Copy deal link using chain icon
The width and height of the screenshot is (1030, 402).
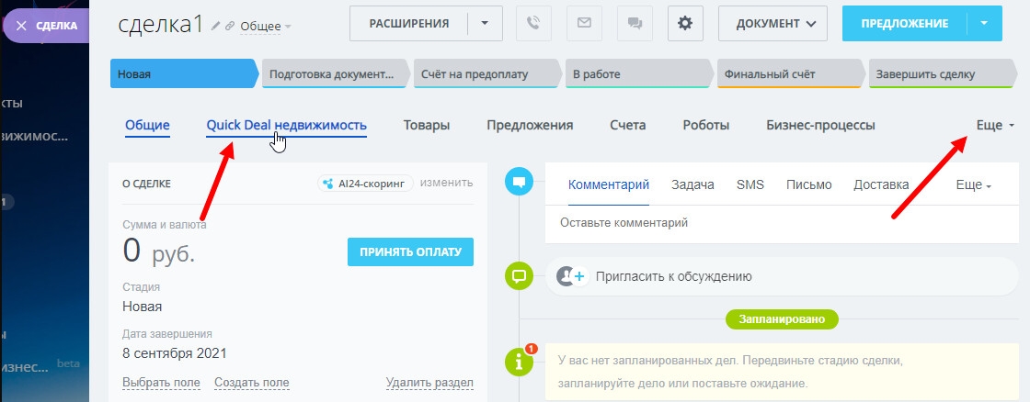(231, 26)
